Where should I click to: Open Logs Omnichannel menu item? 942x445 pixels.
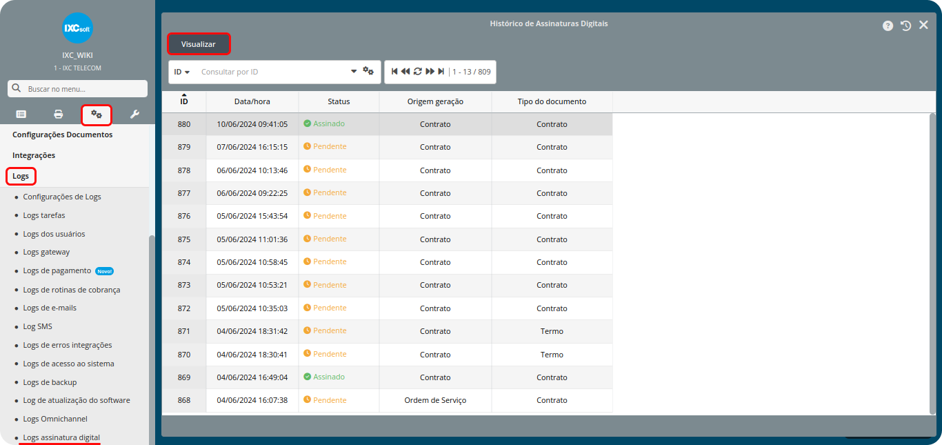[55, 419]
